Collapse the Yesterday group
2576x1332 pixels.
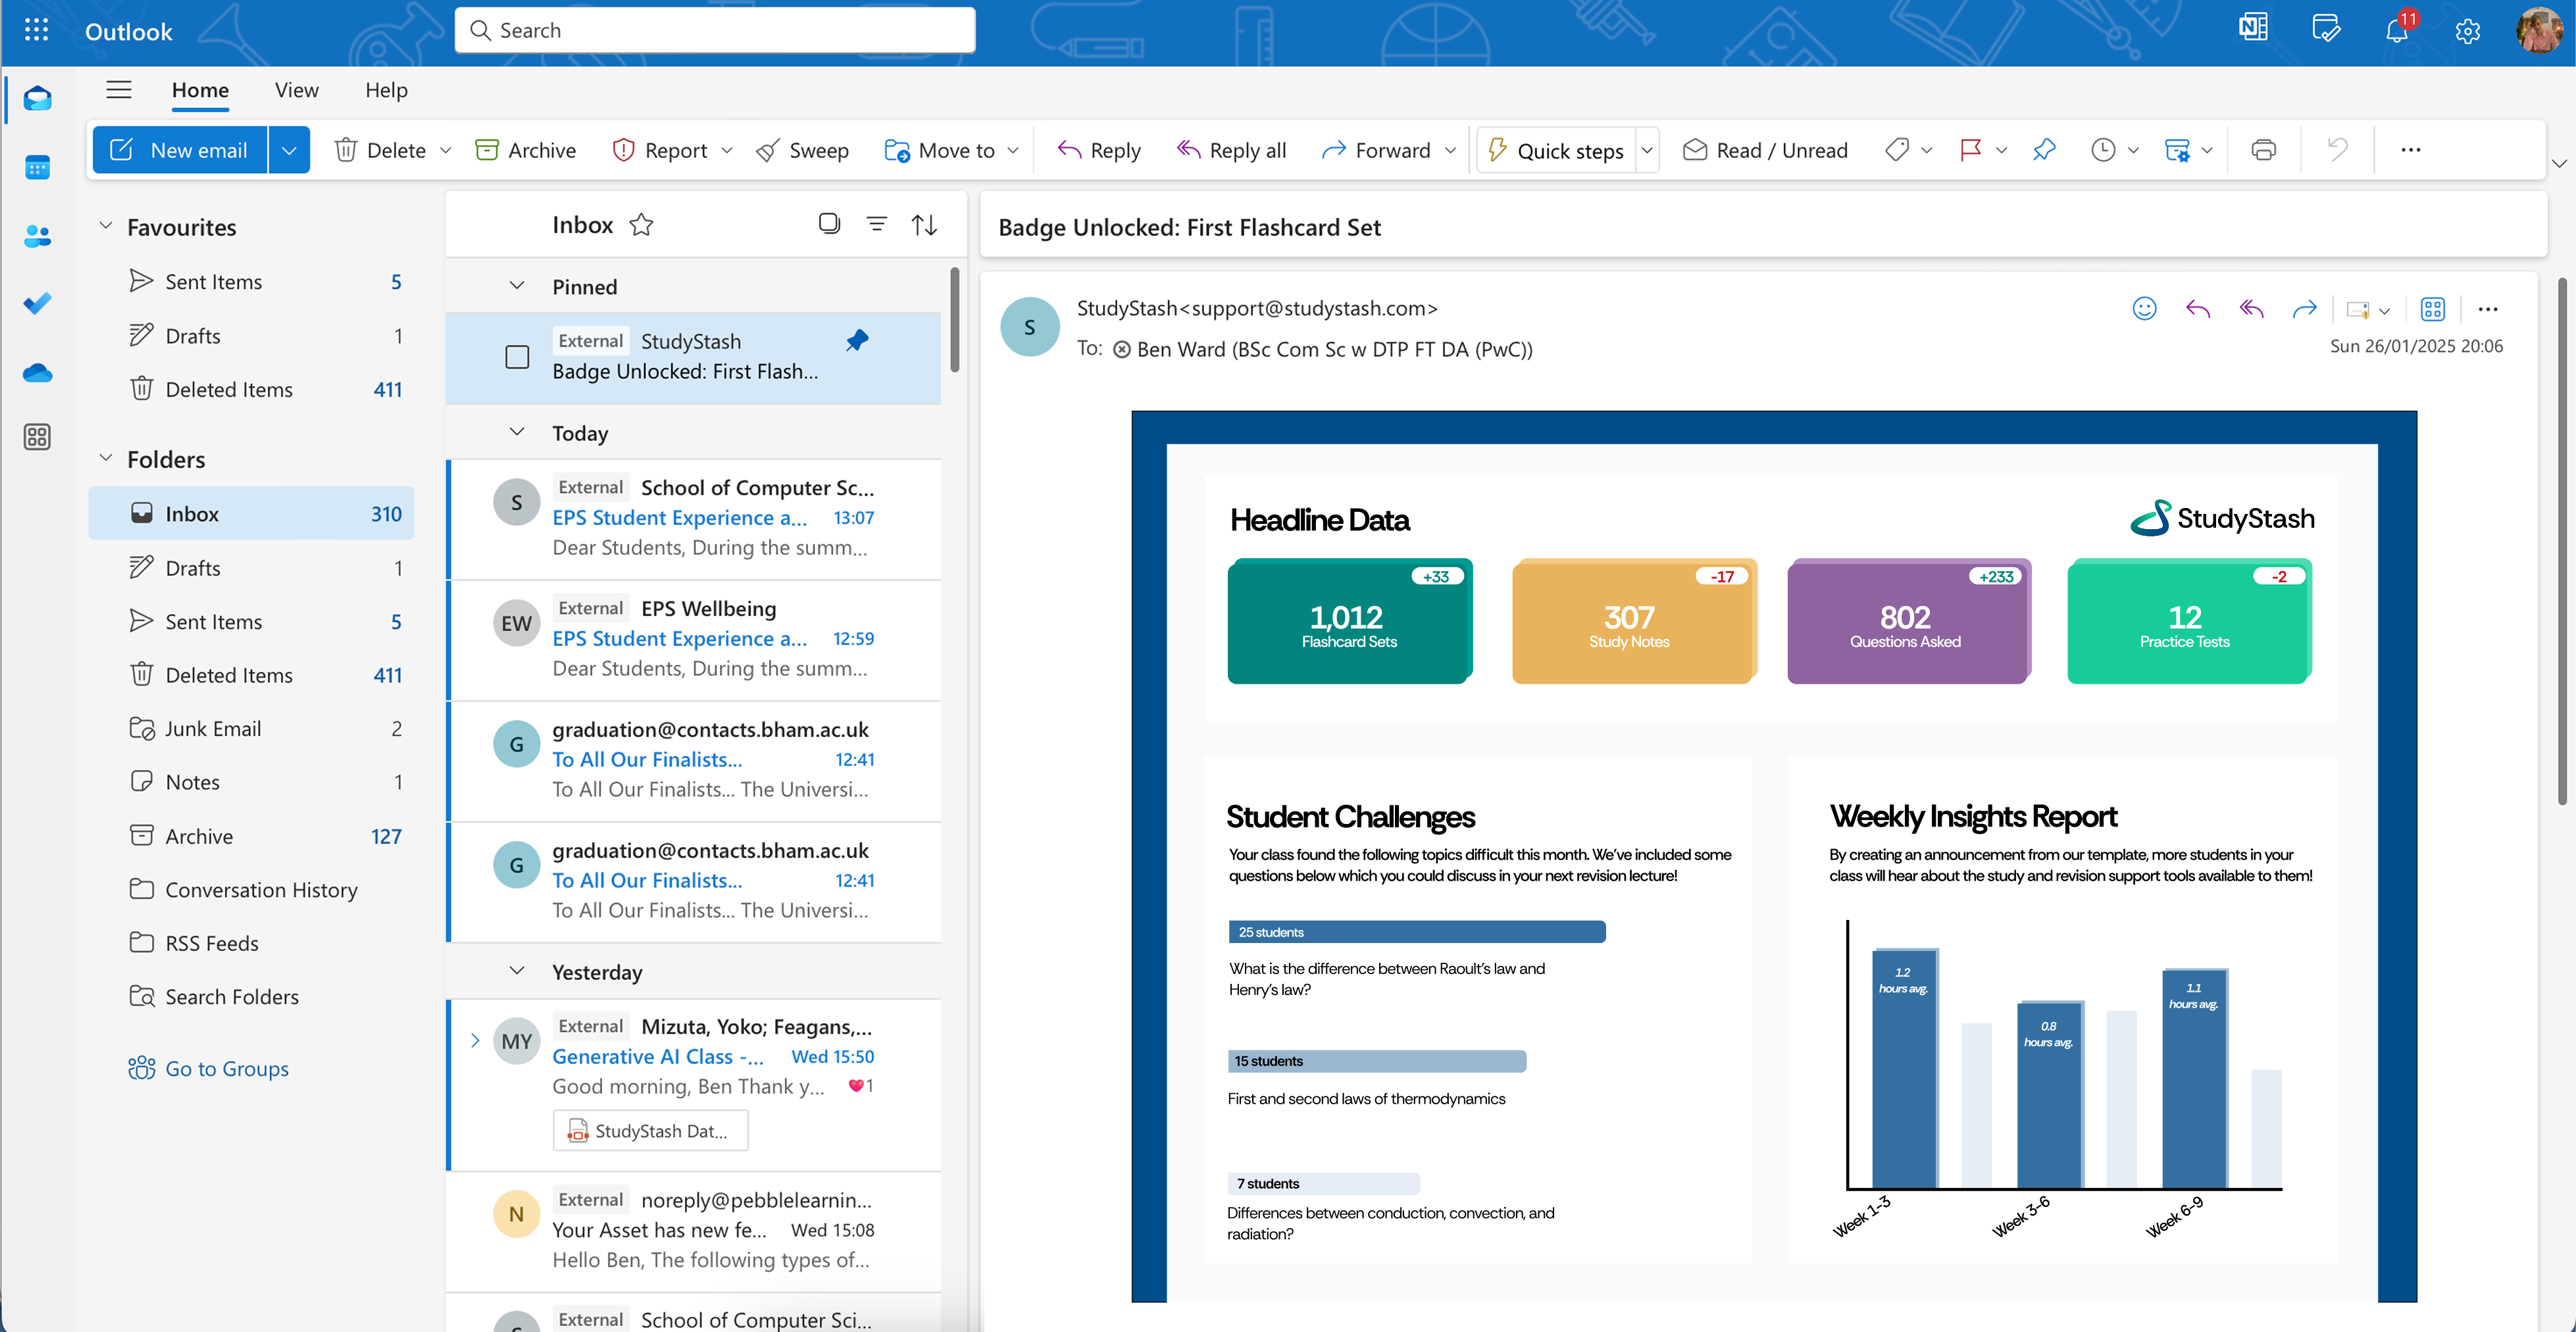pyautogui.click(x=517, y=971)
